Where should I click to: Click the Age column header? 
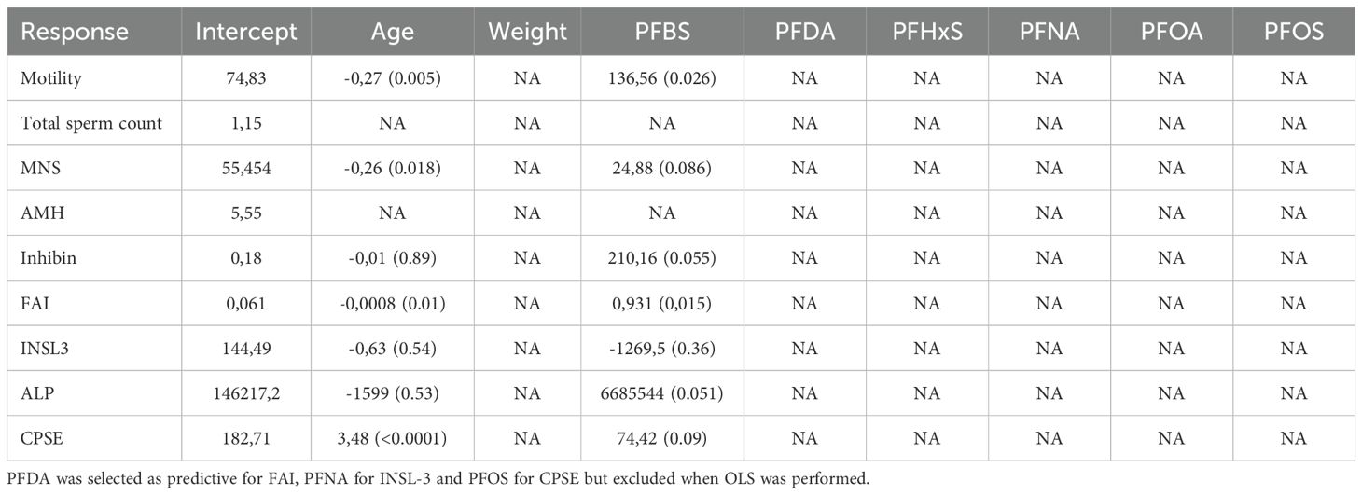pos(393,32)
